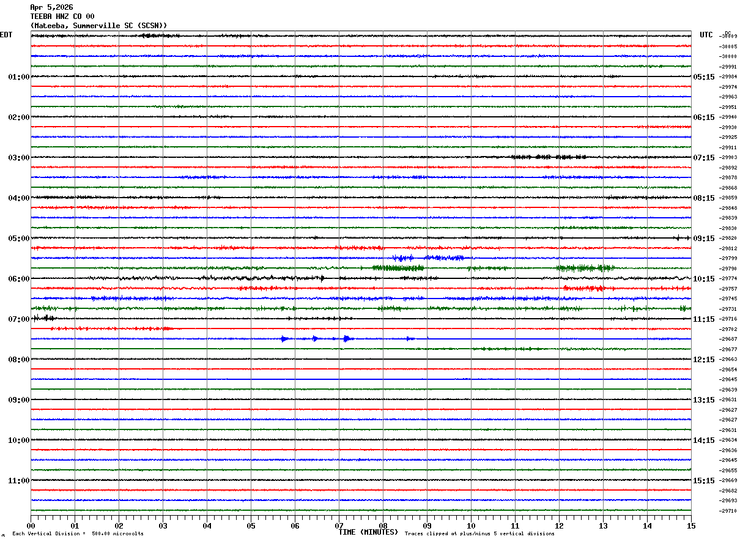Screen dimensions: 740x542
Task: Click the Apr 5,2026 date header
Action: pyautogui.click(x=51, y=7)
